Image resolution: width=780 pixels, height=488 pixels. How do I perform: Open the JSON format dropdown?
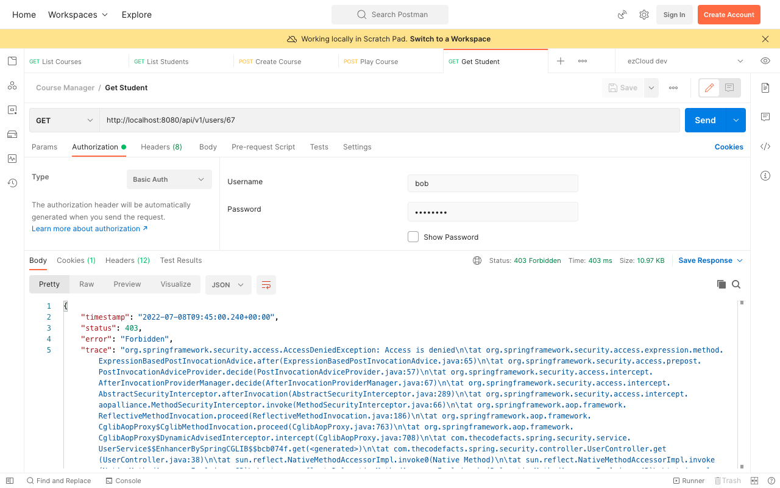click(x=229, y=285)
